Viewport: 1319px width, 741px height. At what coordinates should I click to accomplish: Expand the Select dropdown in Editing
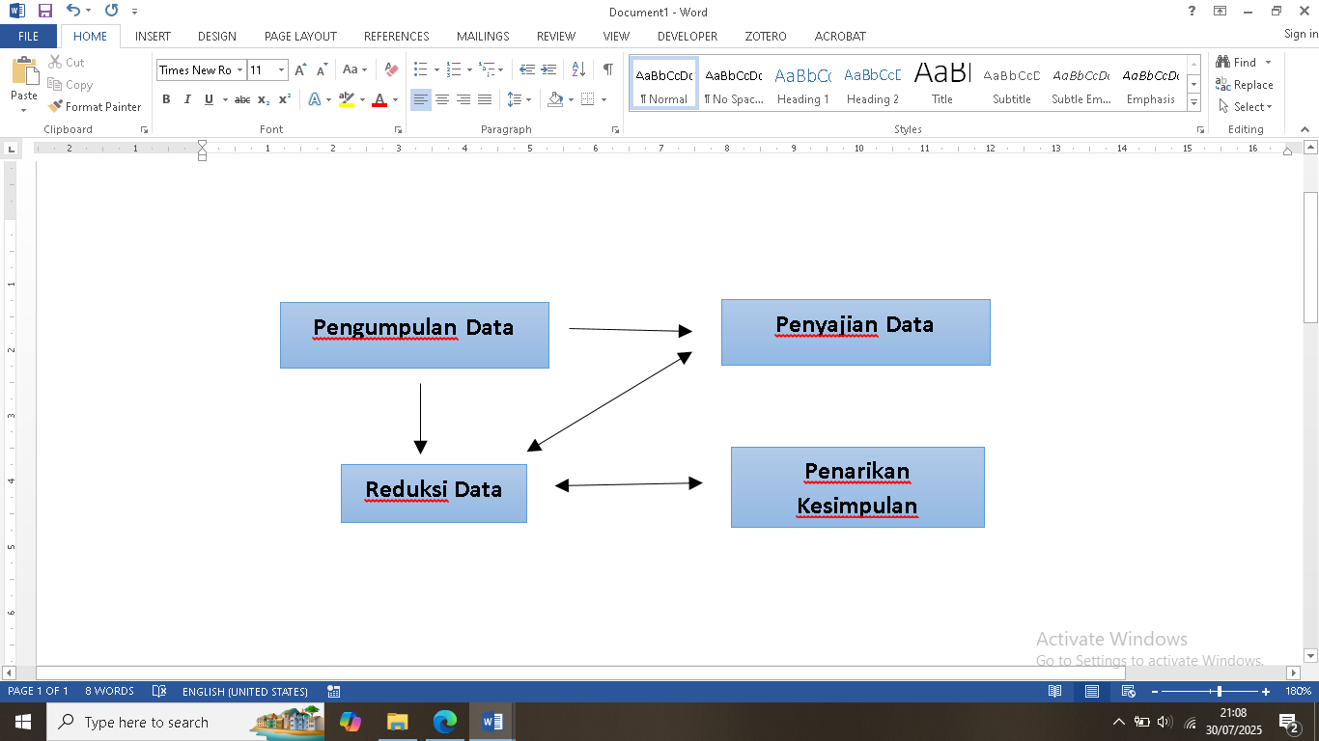1246,107
